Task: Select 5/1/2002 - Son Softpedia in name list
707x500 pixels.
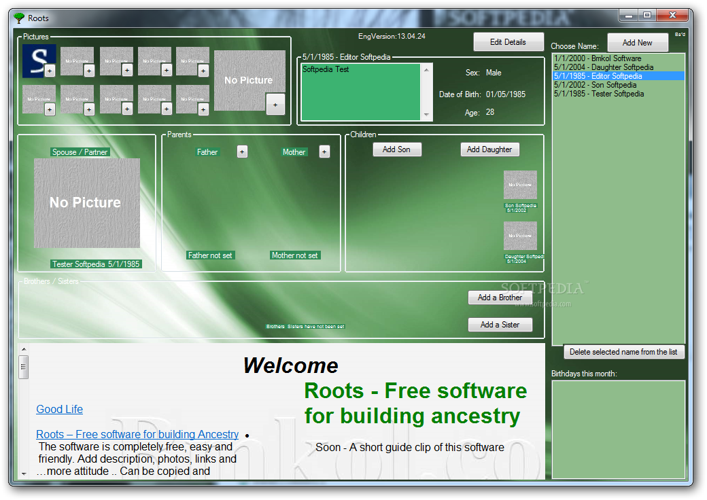Action: pyautogui.click(x=619, y=85)
